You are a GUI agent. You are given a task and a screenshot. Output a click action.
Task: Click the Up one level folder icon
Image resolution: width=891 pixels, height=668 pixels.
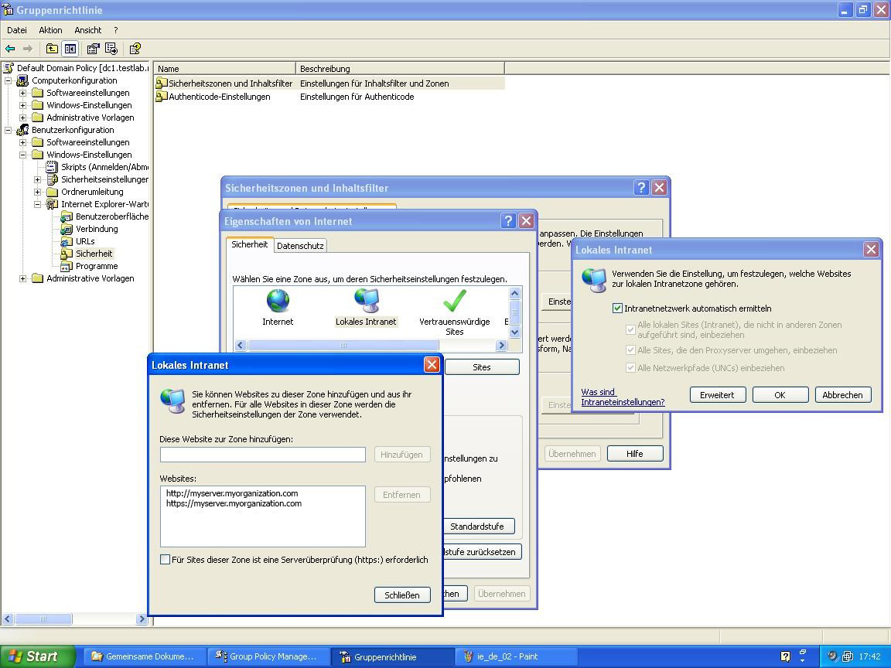pyautogui.click(x=52, y=49)
